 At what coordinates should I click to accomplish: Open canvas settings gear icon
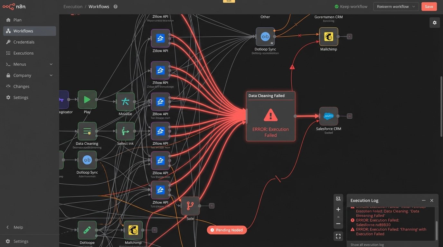[x=434, y=23]
